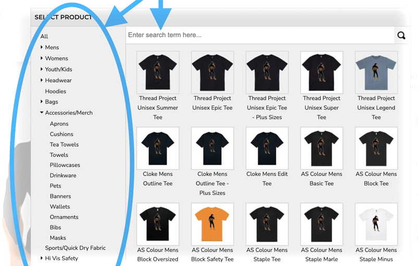Pick AS Colour Mens Block Tee thumbnail
This screenshot has height=266, width=418.
click(x=376, y=148)
